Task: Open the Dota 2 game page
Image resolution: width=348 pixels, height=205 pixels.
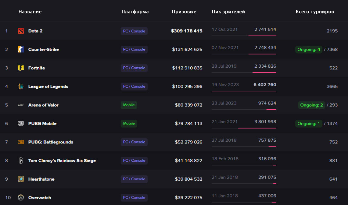Action: pos(35,31)
